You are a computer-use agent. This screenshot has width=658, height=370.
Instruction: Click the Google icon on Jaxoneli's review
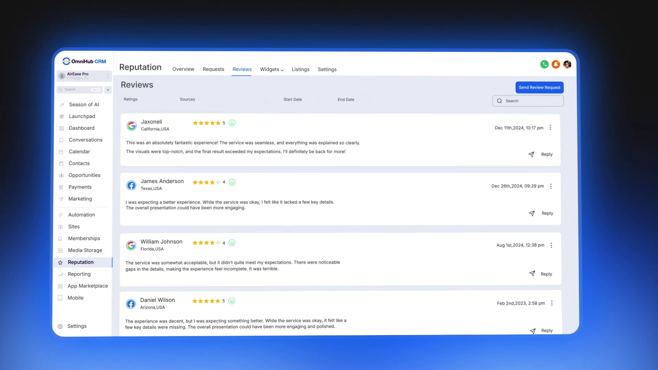(132, 126)
